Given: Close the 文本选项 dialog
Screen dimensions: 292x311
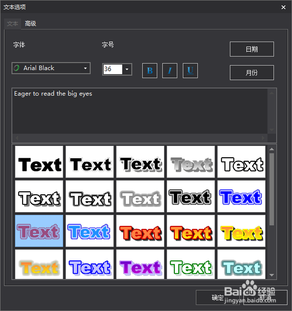Looking at the screenshot, I should point(283,8).
